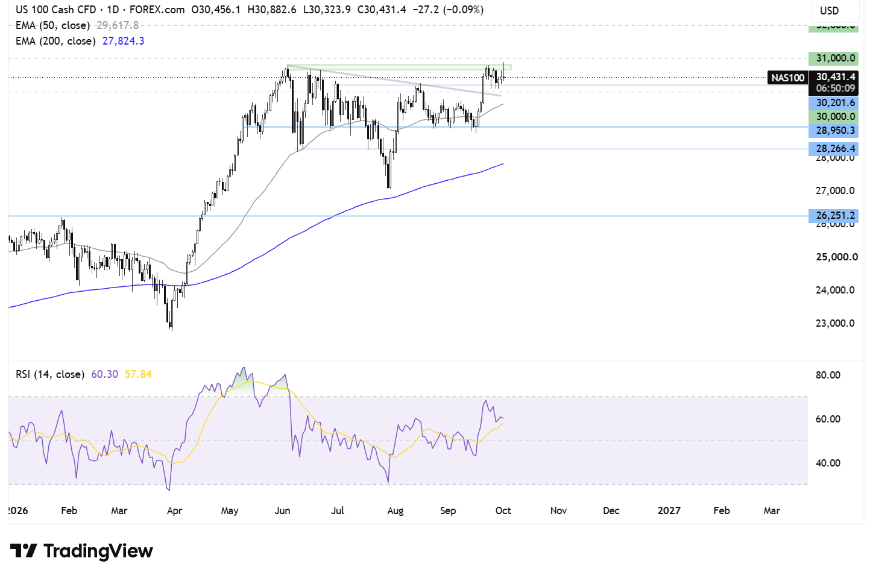Viewport: 873px width, 578px height.
Task: Select the RSI (14, close) indicator label
Action: coord(50,374)
